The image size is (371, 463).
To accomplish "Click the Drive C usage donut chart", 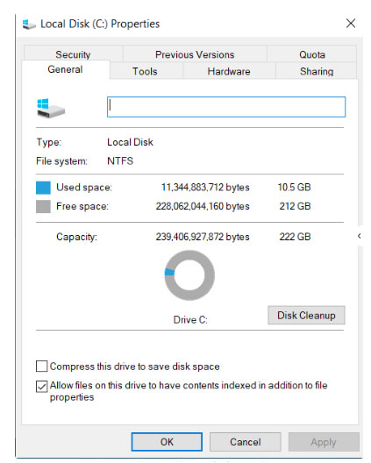I will point(189,275).
